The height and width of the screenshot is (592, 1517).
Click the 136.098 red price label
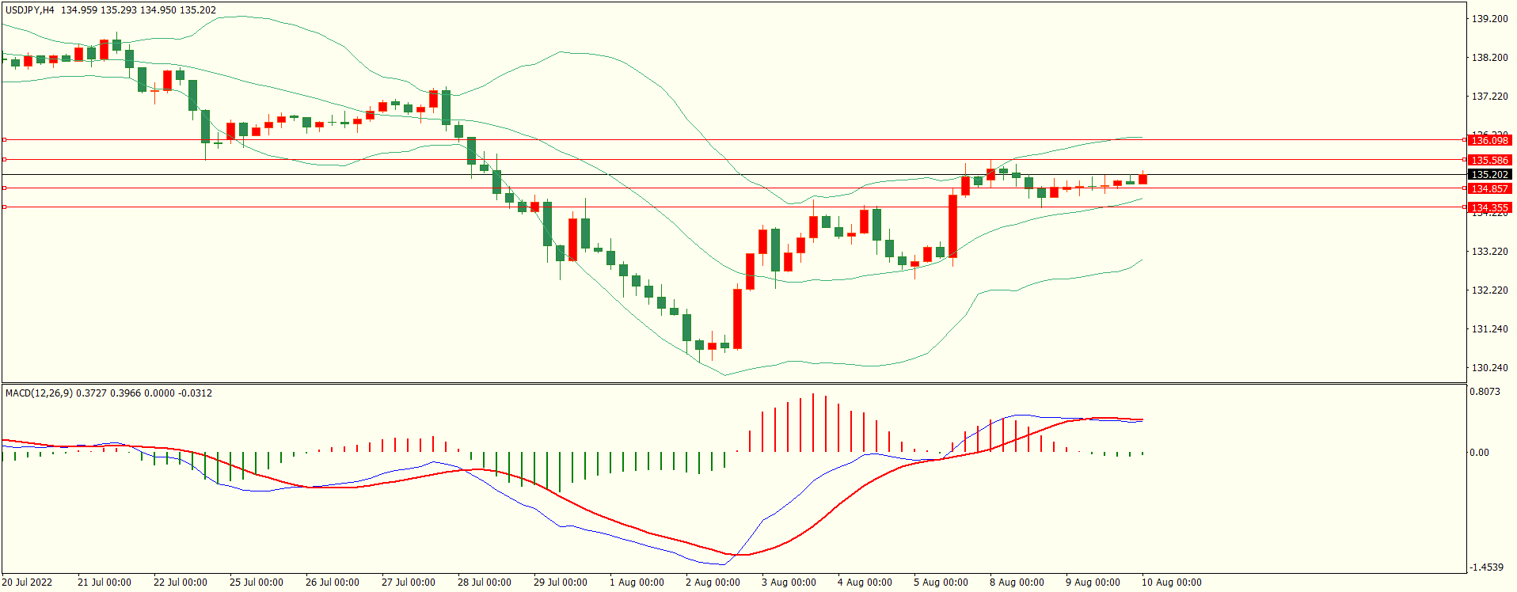tap(1489, 140)
